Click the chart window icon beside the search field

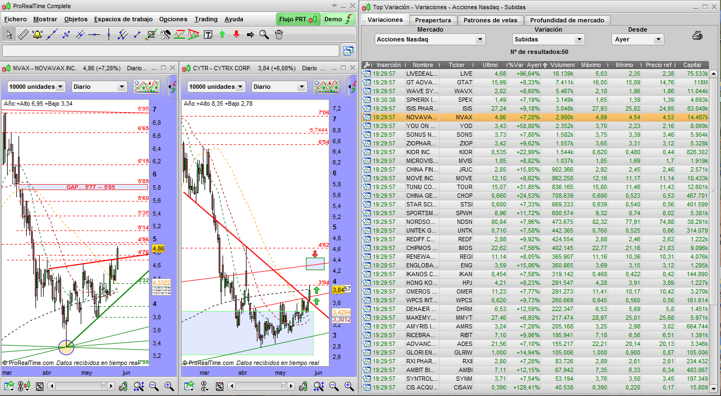pos(348,51)
